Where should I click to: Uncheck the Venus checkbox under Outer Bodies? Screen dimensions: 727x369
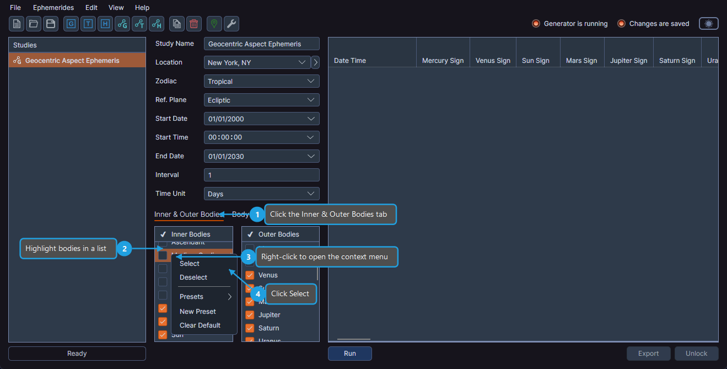(x=250, y=275)
